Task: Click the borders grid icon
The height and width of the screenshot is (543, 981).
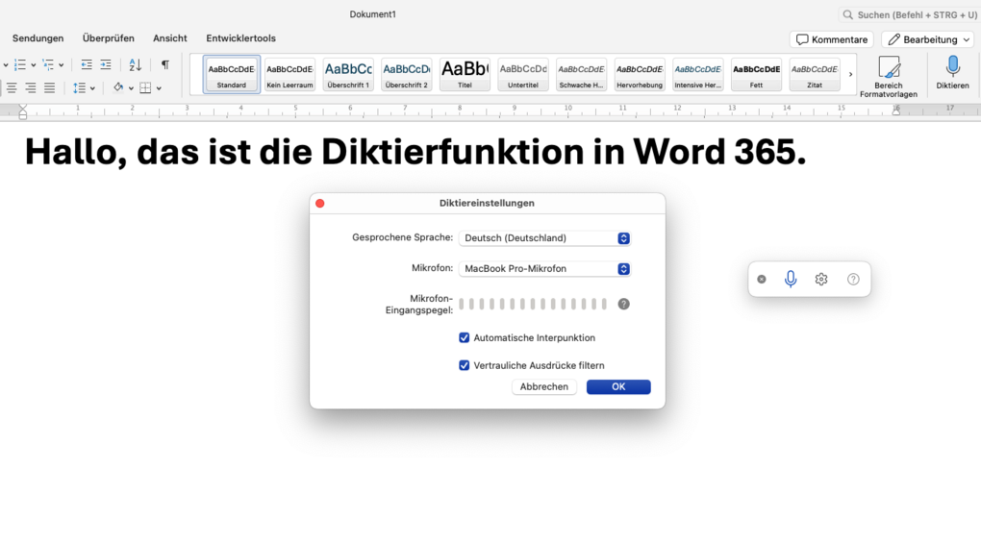Action: [x=145, y=88]
